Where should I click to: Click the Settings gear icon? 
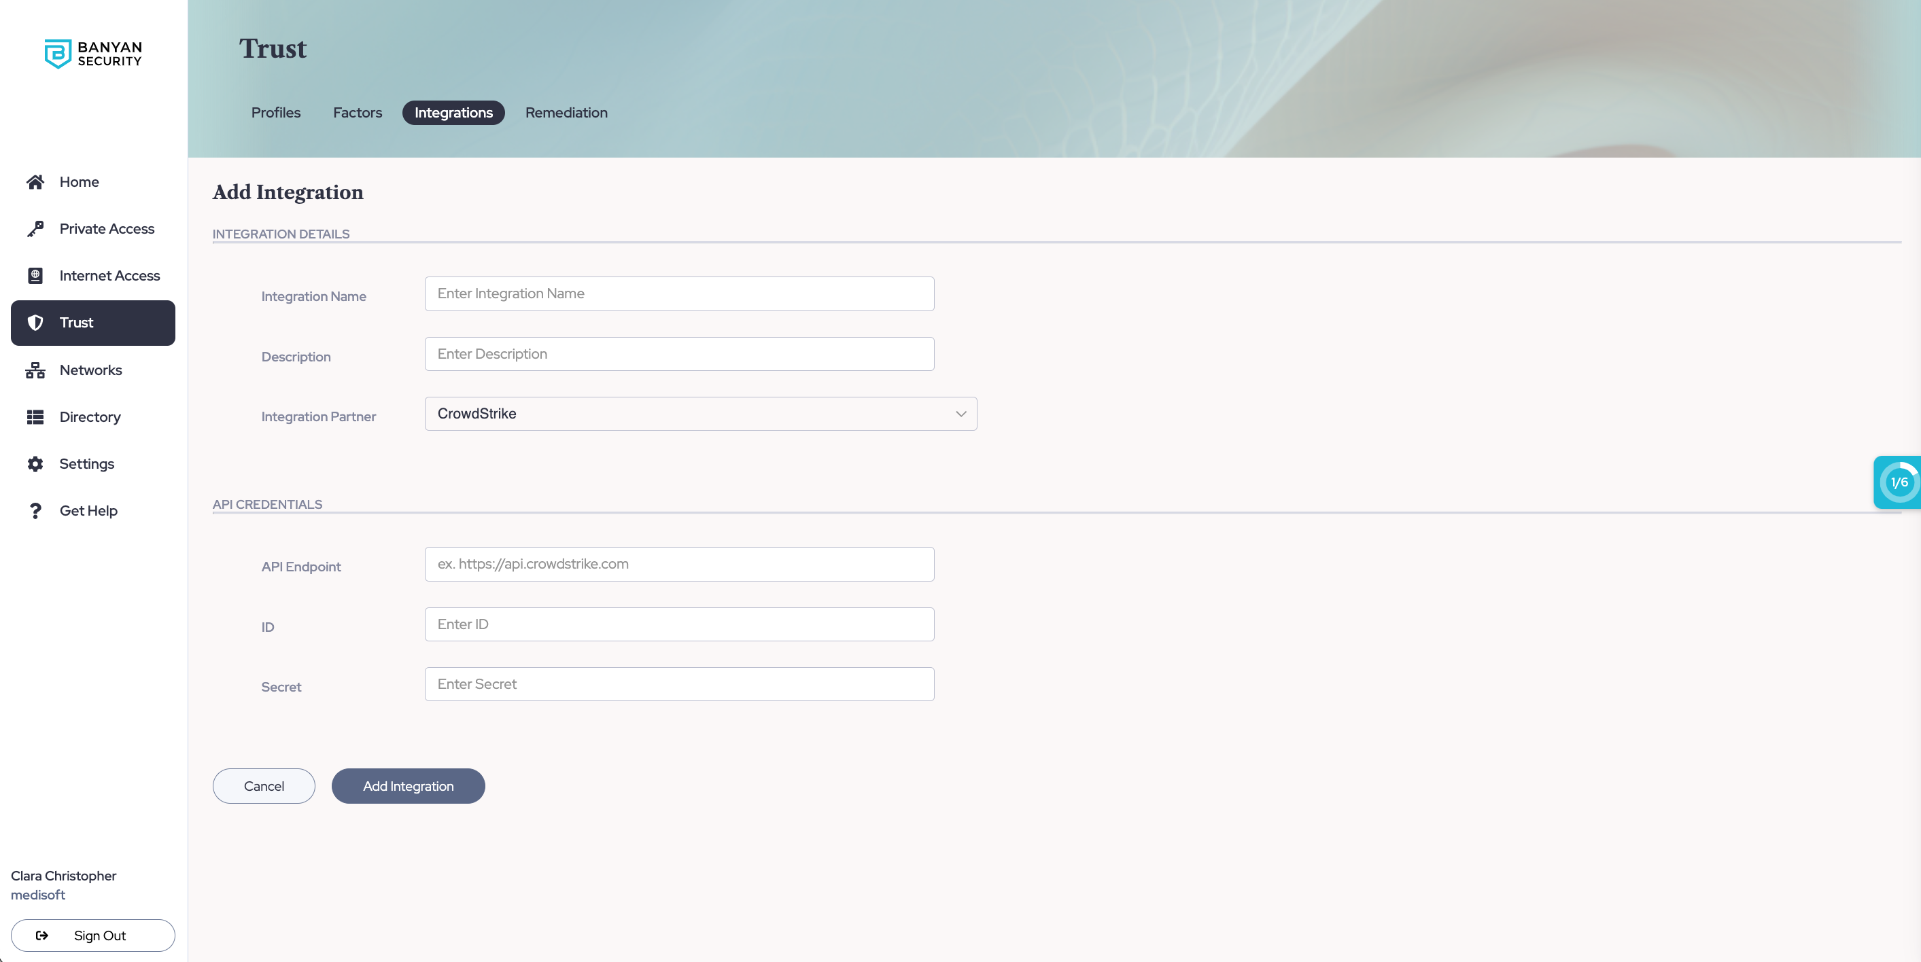(35, 464)
